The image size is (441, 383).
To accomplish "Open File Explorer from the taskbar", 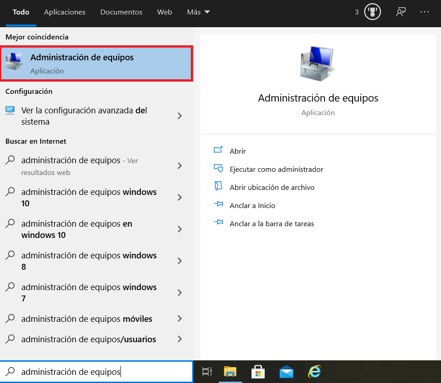I will click(x=230, y=372).
